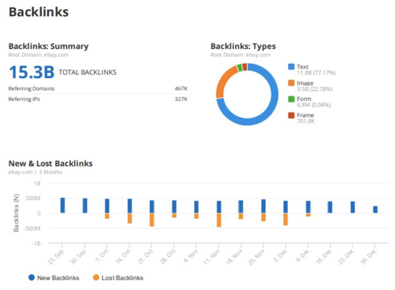Click the 14. Oct orange lost backlinks bar

(x=130, y=219)
